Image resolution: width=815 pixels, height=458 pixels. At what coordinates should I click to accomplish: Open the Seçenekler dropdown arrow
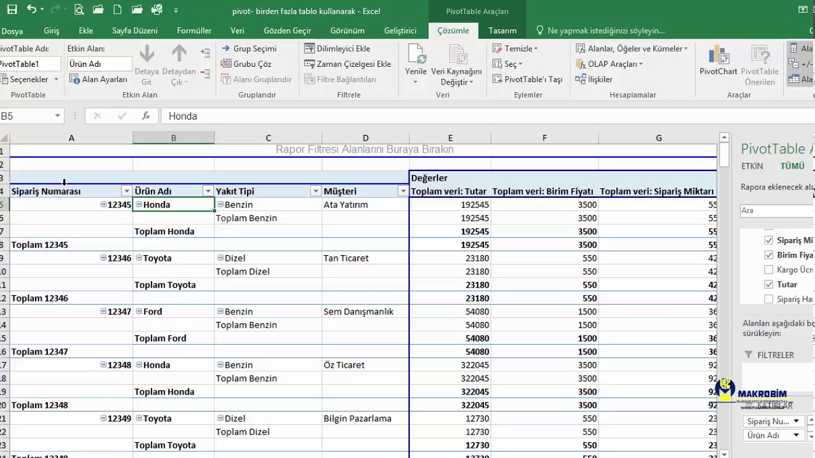tap(56, 80)
